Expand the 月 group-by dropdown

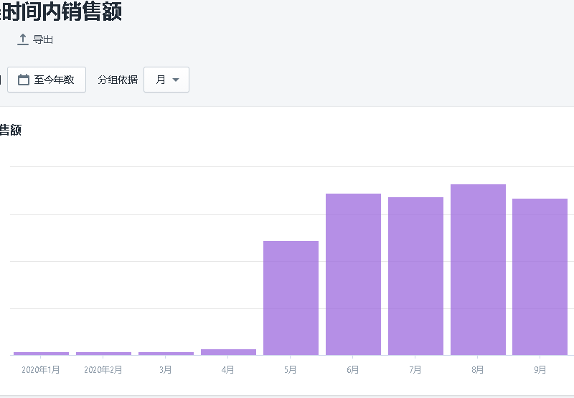tap(166, 80)
